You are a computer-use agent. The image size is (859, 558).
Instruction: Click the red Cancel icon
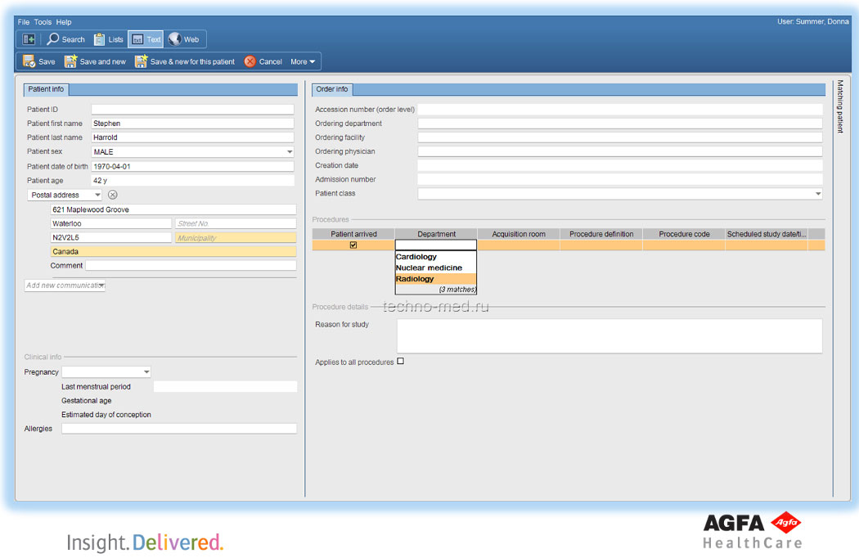(x=250, y=61)
